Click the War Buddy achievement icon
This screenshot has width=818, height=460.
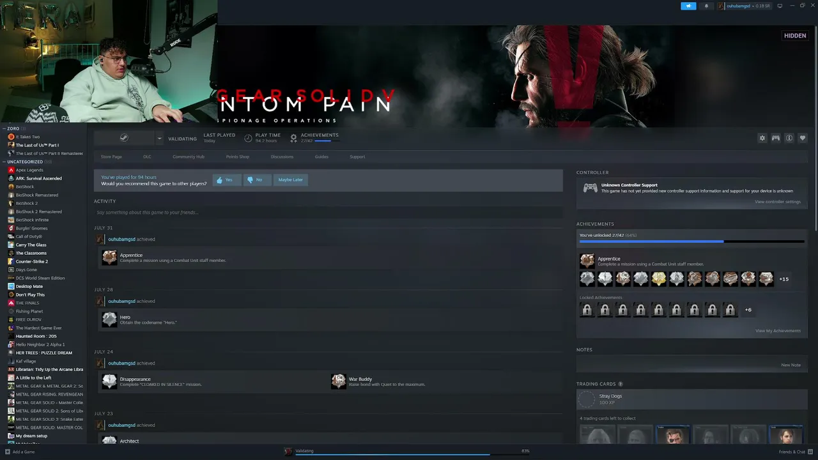coord(339,381)
